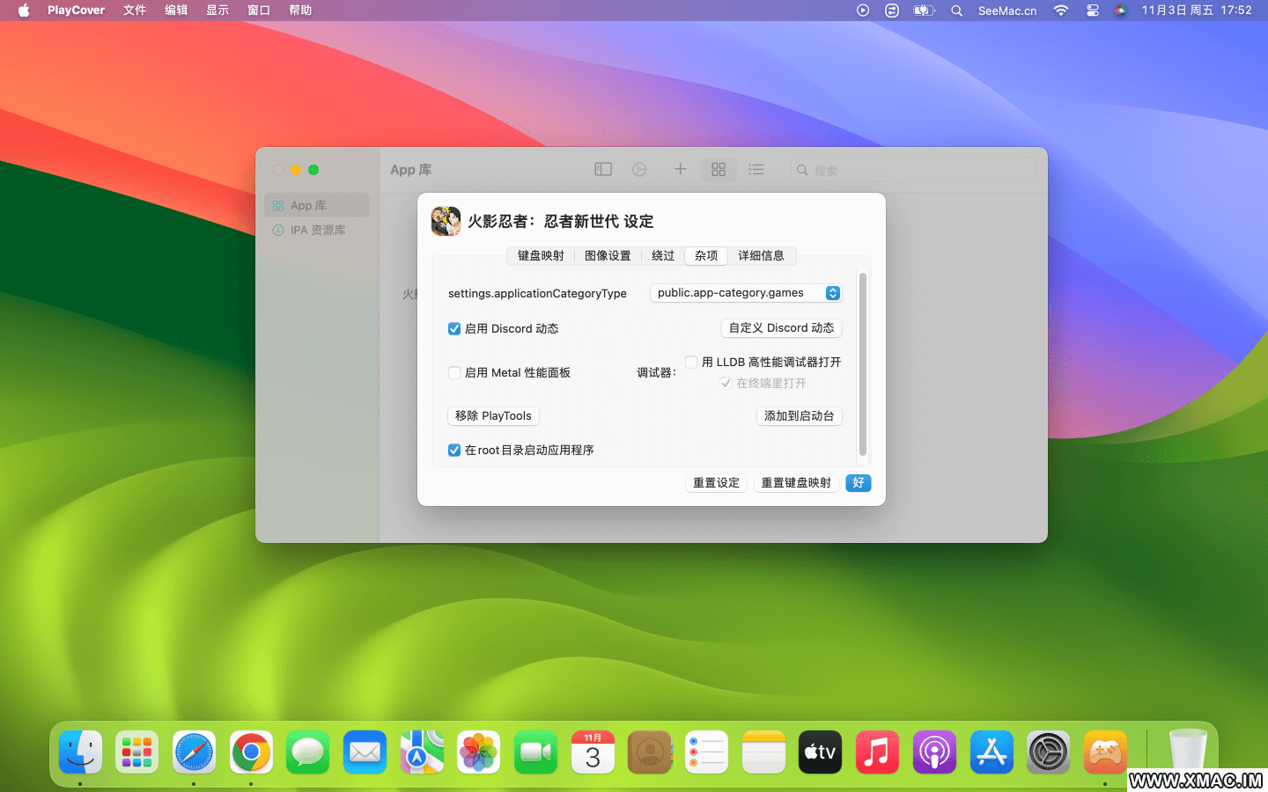Viewport: 1268px width, 792px height.
Task: Open the 文件 menu
Action: (135, 11)
